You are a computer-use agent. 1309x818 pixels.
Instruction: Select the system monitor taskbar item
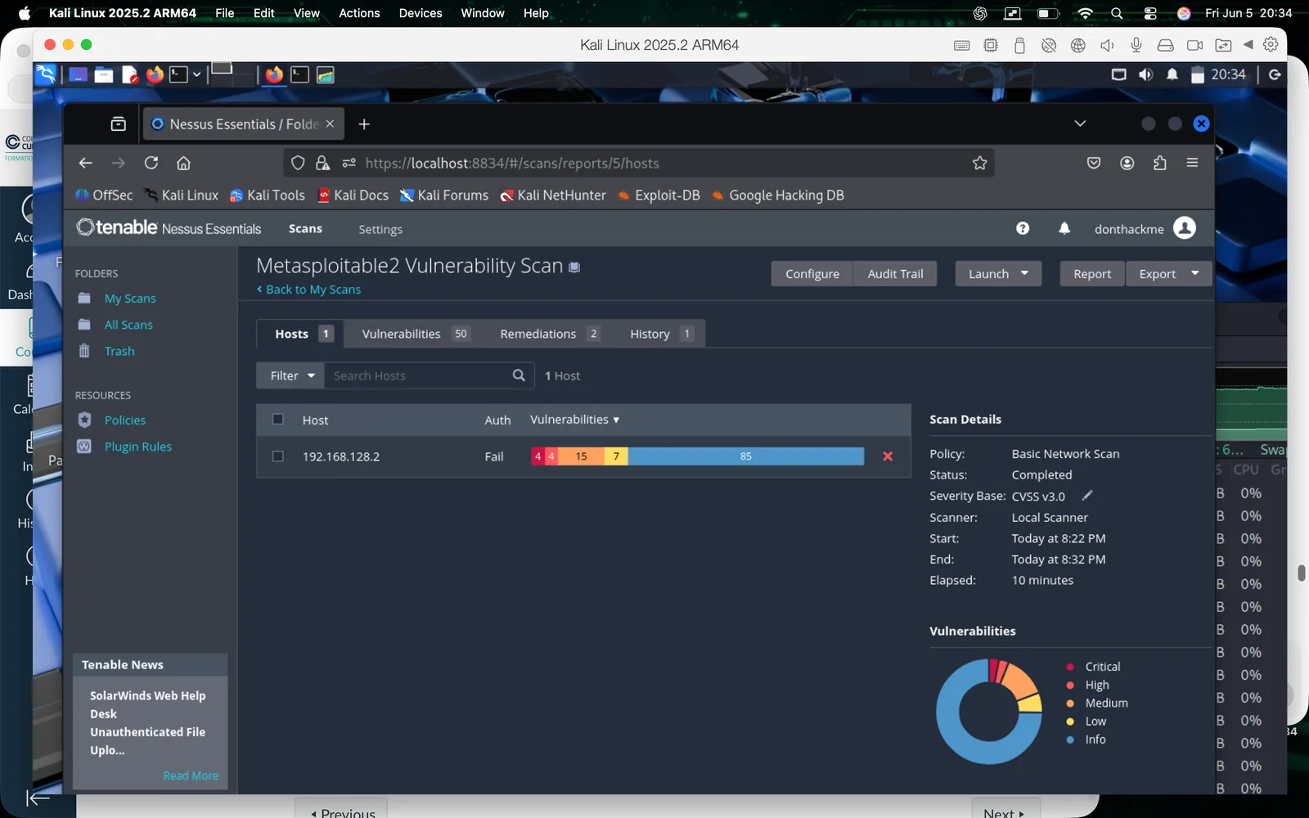(326, 74)
